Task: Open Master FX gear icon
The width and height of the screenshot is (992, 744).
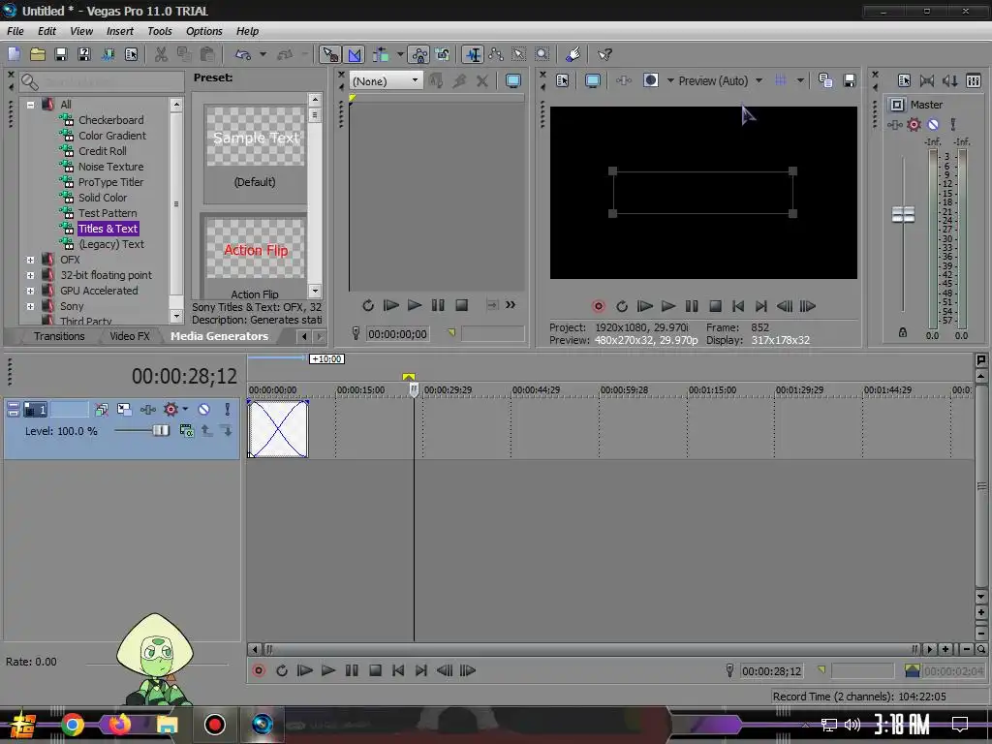Action: (914, 125)
